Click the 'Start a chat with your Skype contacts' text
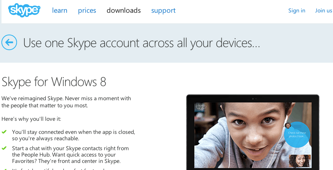 tap(70, 154)
